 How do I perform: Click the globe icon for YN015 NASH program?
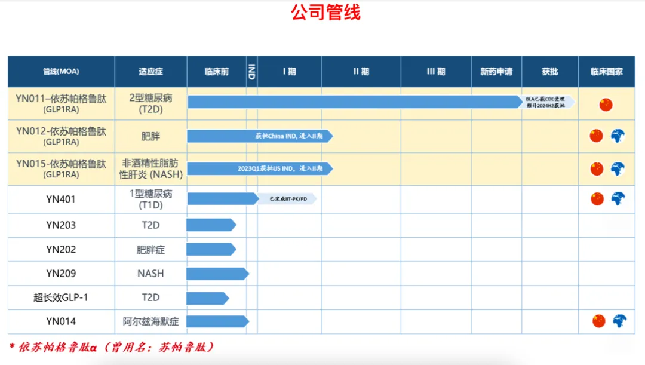(x=619, y=169)
